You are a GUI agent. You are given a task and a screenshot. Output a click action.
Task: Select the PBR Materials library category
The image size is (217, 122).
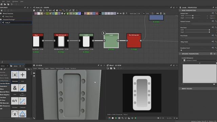click(x=4, y=103)
